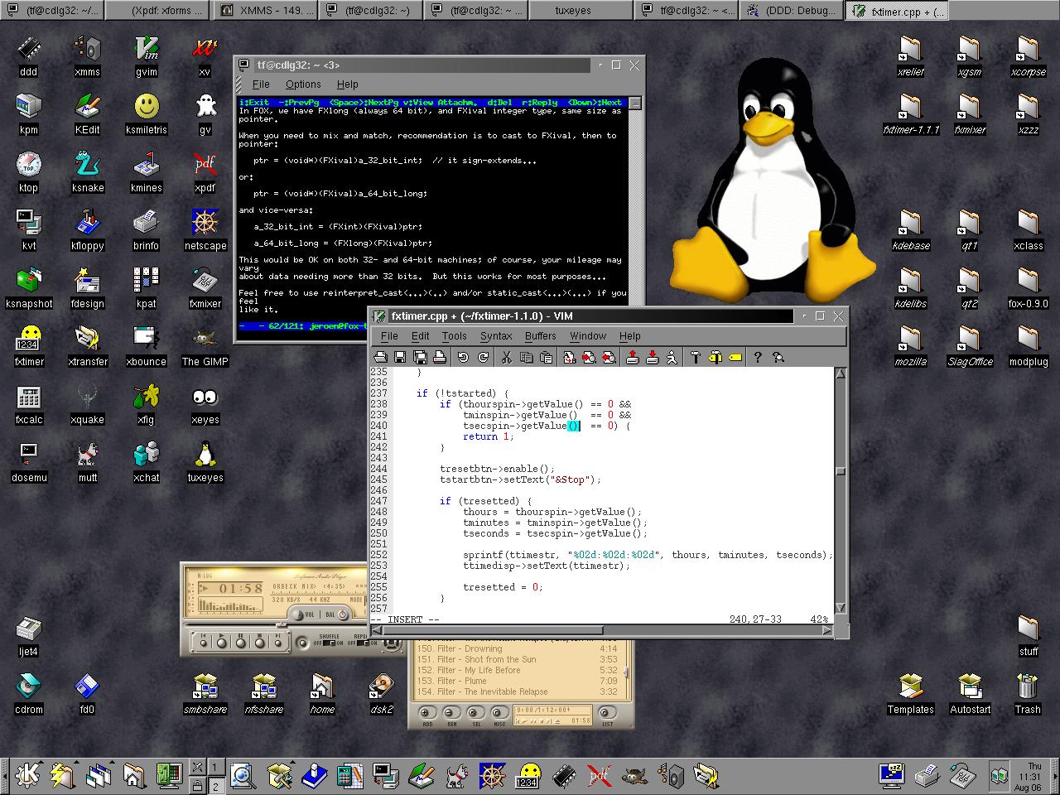Open the mozilla desktop folder
The image size is (1060, 795).
[910, 345]
